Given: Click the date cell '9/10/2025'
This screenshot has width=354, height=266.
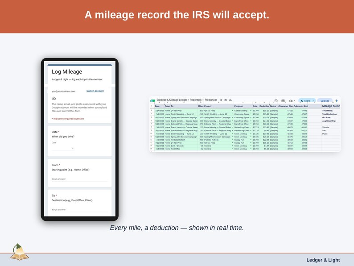Looking at the screenshot, I should [160, 121].
